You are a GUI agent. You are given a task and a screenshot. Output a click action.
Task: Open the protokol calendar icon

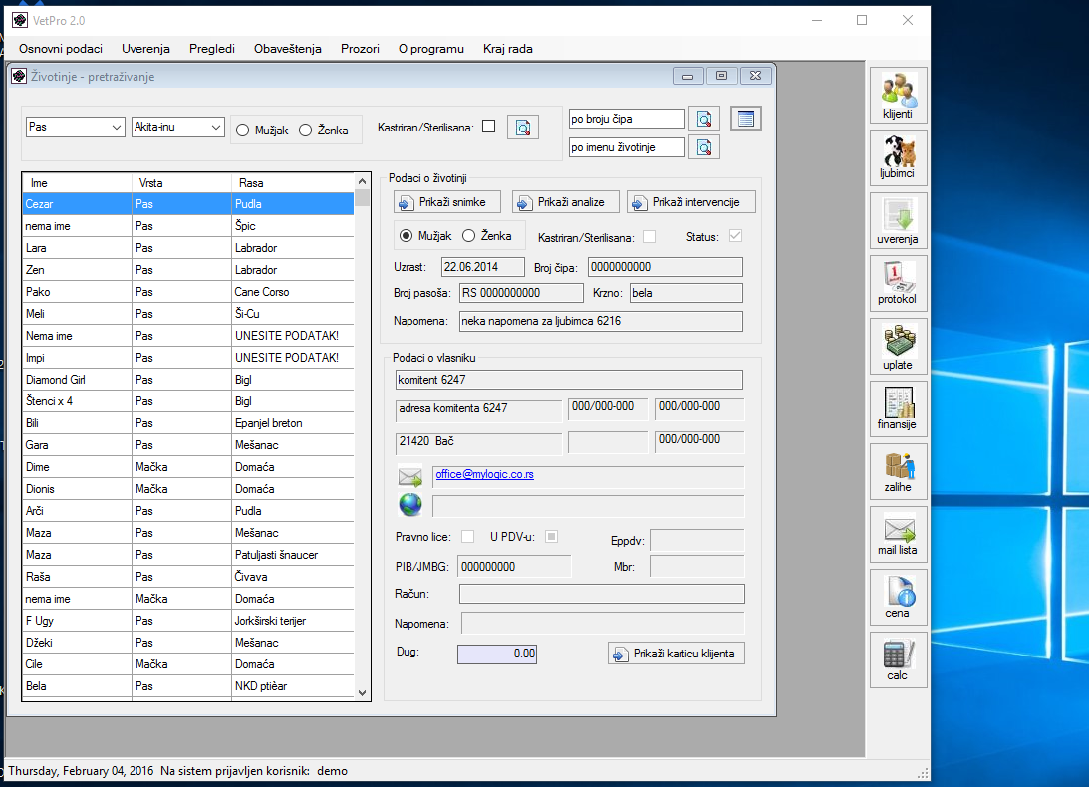click(898, 283)
